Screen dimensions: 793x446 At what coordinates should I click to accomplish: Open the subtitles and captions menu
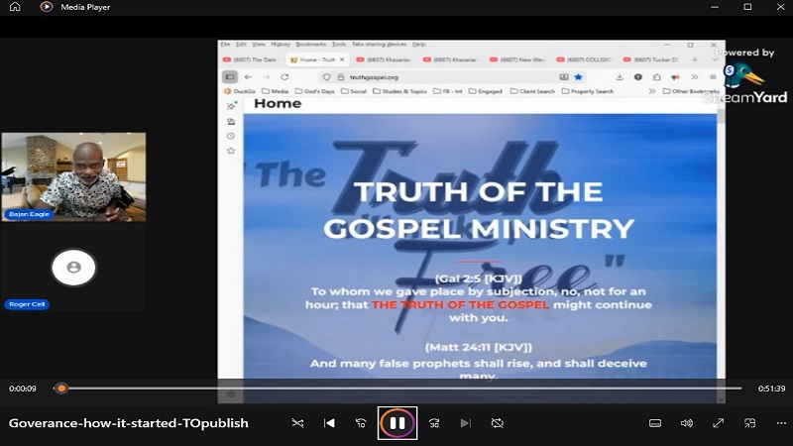[655, 423]
